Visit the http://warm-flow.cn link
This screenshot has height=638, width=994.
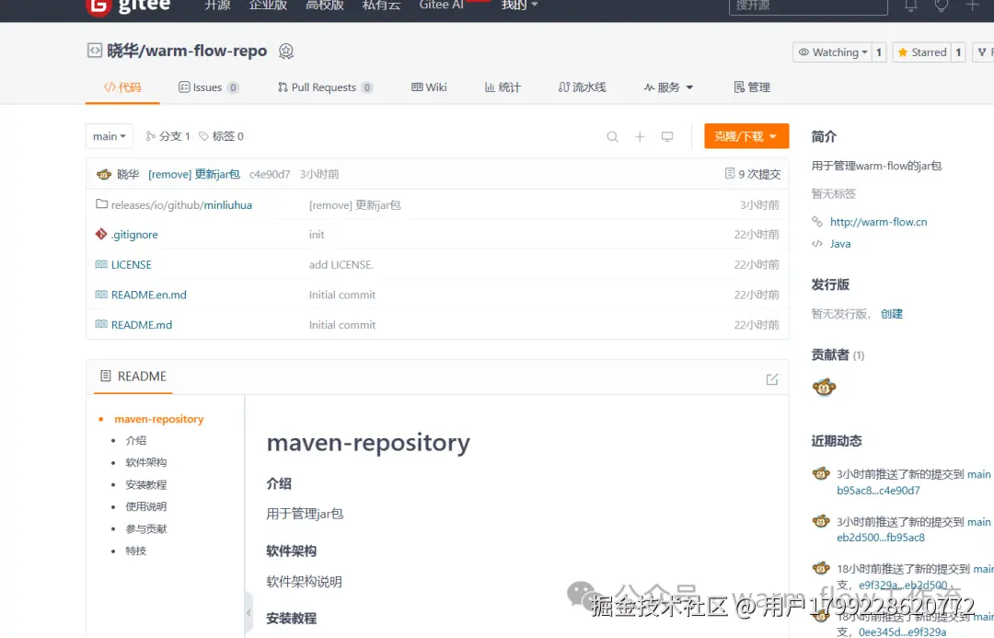[879, 222]
